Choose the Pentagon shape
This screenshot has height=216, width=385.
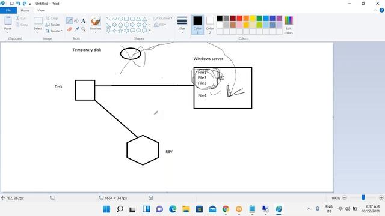(120, 25)
